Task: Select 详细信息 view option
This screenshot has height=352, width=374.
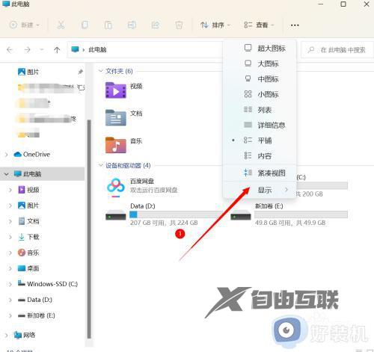Action: click(x=260, y=125)
